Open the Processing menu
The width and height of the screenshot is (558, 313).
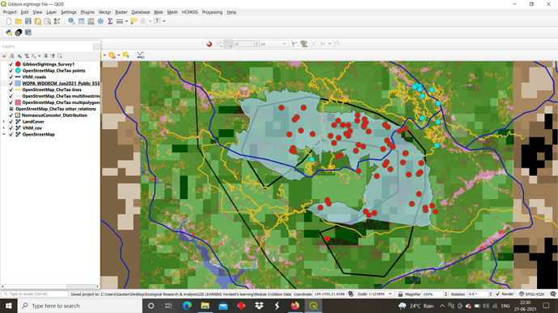(212, 12)
